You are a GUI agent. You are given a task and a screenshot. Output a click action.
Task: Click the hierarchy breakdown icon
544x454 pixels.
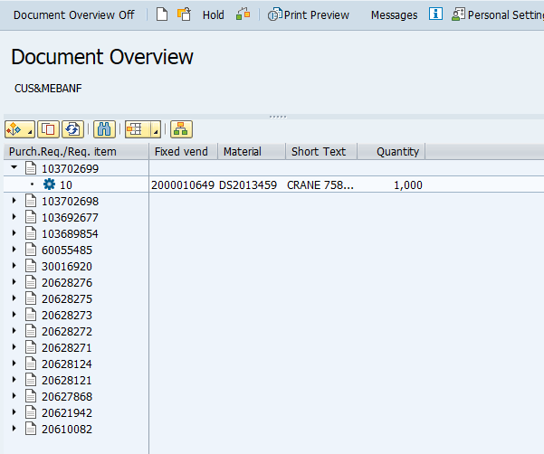pos(180,129)
